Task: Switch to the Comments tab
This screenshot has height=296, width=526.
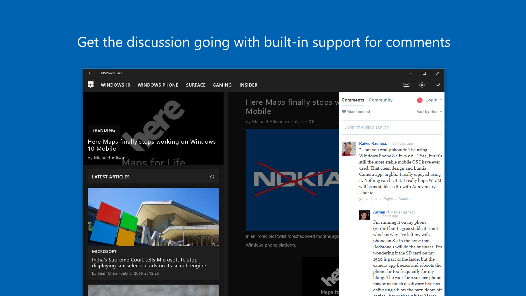Action: coord(353,100)
